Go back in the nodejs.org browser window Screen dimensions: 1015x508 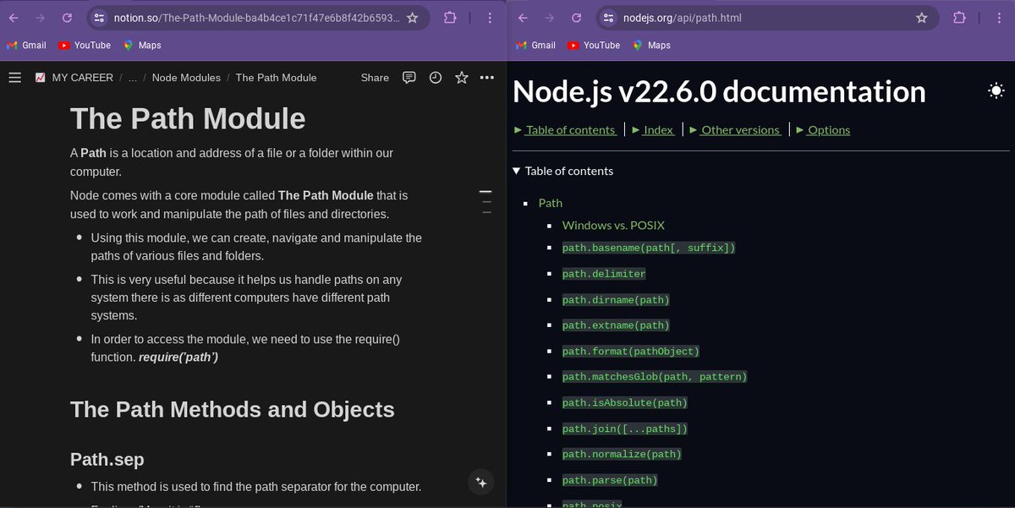pyautogui.click(x=523, y=17)
